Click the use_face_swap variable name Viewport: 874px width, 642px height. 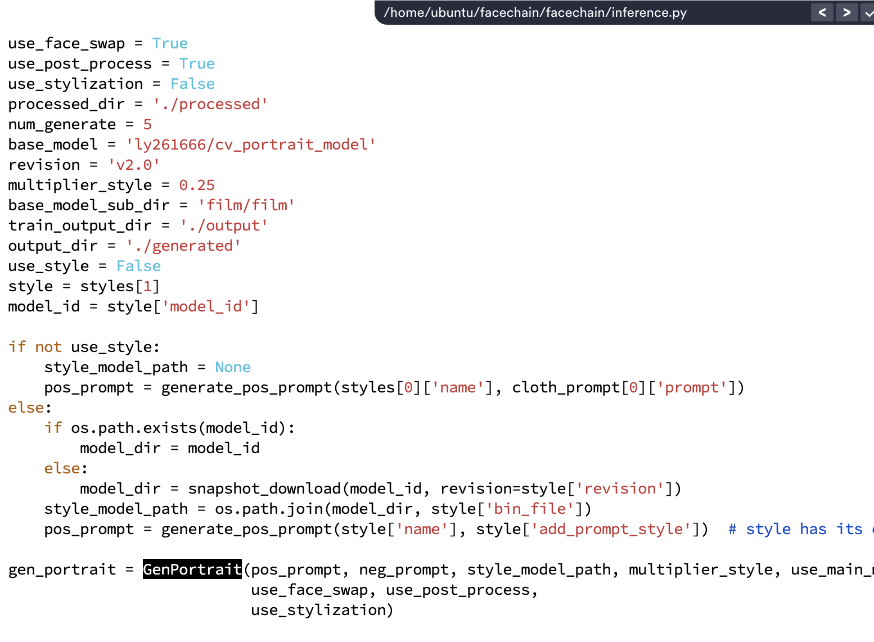(66, 43)
